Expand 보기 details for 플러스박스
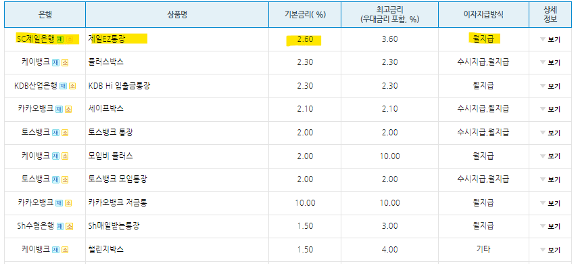The height and width of the screenshot is (264, 578). [x=550, y=63]
